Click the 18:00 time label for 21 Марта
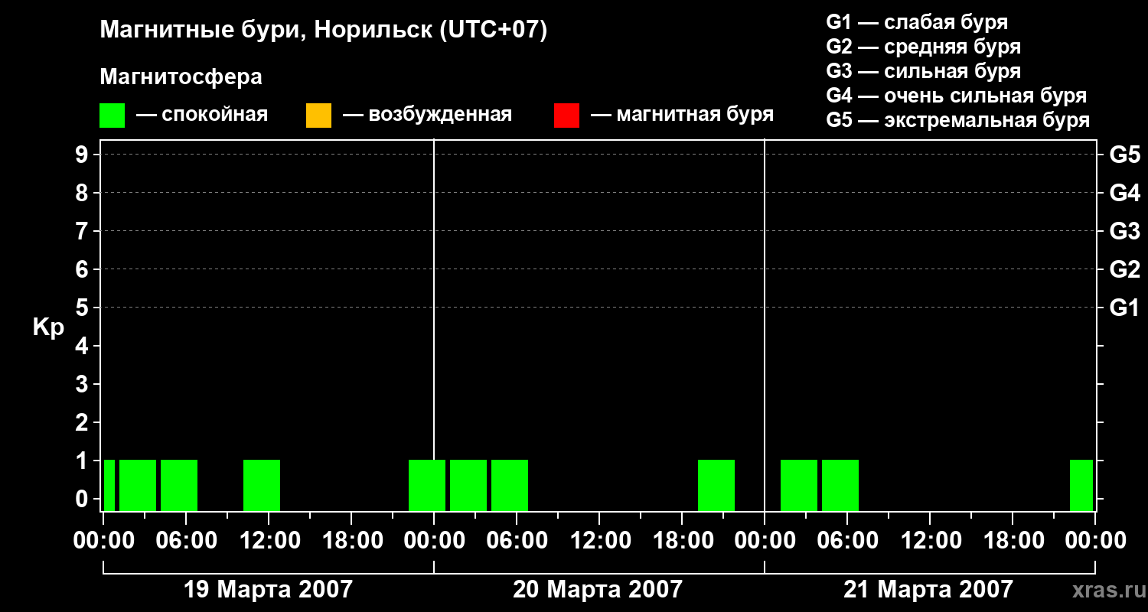Viewport: 1148px width, 612px height. (1013, 541)
